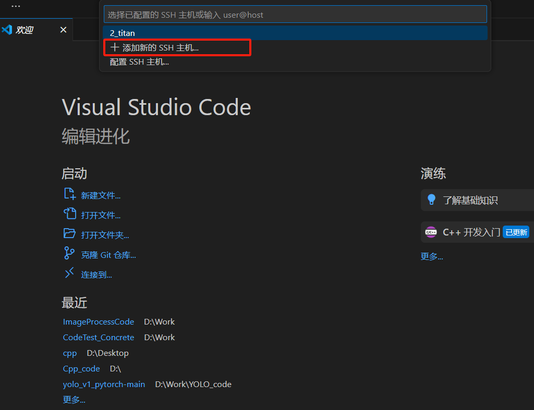This screenshot has width=534, height=410.
Task: Click D:\Work path beside ImageProcessCode
Action: 159,322
